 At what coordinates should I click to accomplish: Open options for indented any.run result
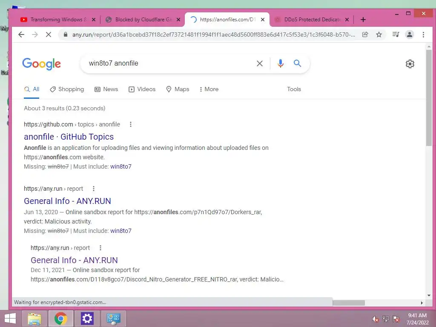(100, 248)
